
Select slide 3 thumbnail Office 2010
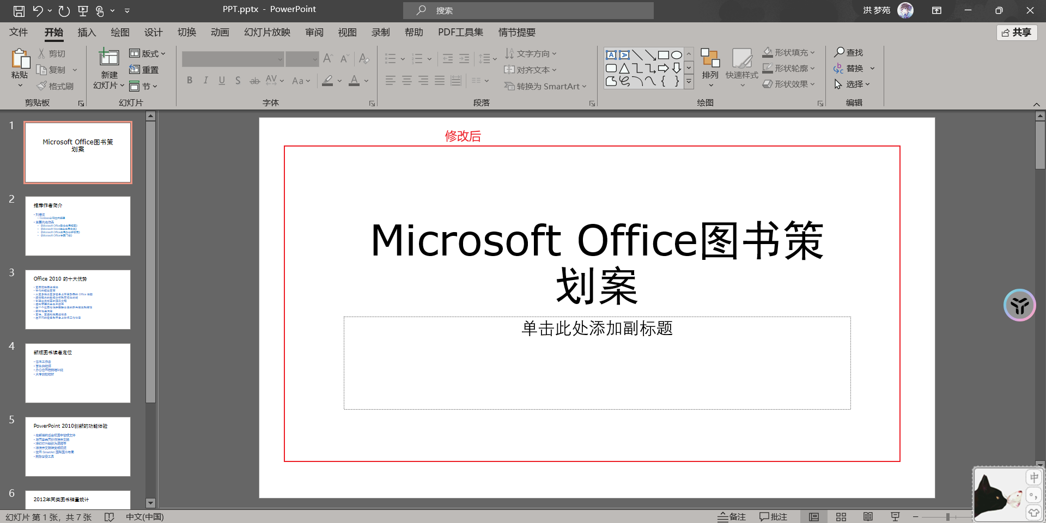78,300
